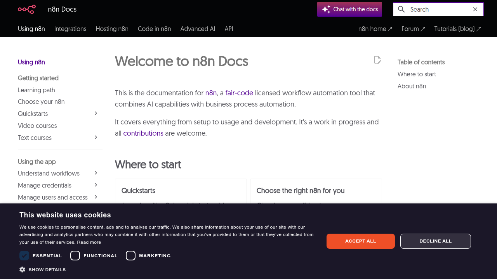Open Choose the right n8n for you card
The width and height of the screenshot is (497, 279).
click(316, 191)
